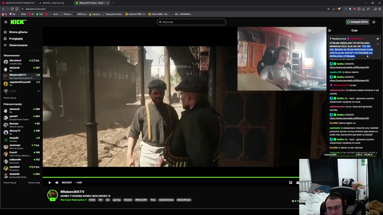Expand followed list with Pokaż więcej
This screenshot has height=215, width=383.
tap(10, 98)
